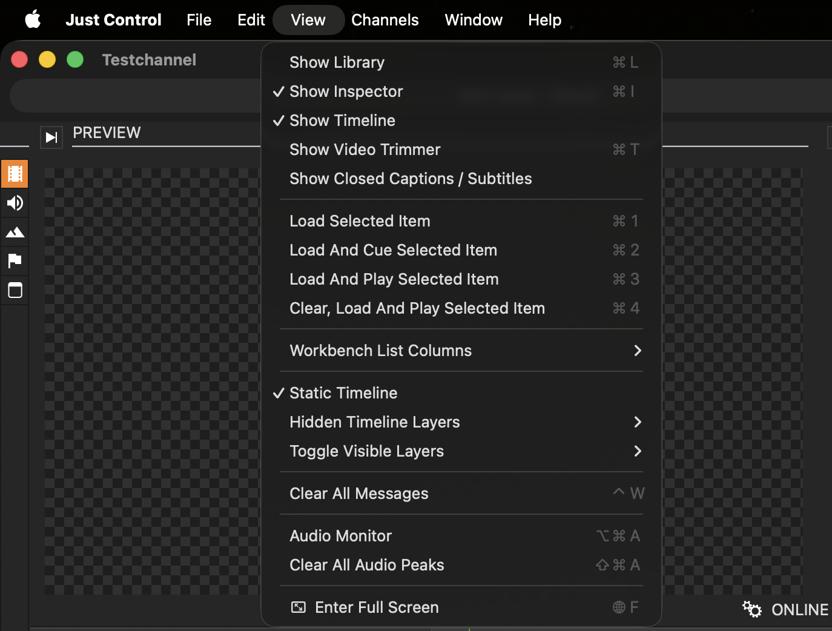Click the yellow minimize window button

coord(47,59)
